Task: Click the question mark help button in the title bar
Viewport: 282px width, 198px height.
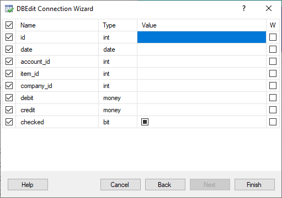Action: point(244,8)
